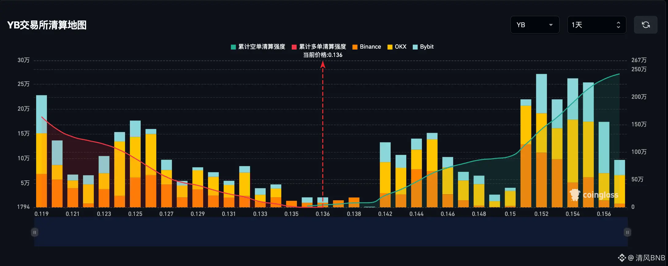
Task: Click the 0.133 price axis label
Action: (x=260, y=214)
